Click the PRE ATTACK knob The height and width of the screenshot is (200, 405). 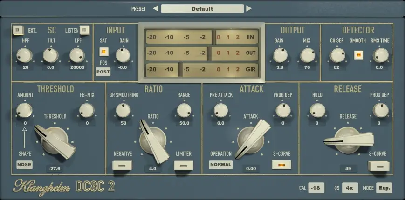coord(221,110)
